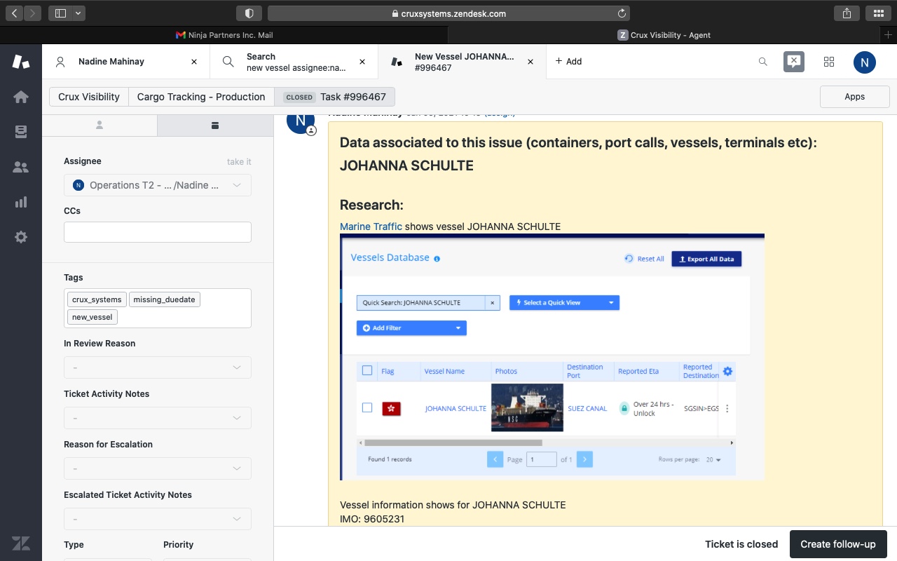The width and height of the screenshot is (897, 561).
Task: Open the Apps panel button
Action: (854, 97)
